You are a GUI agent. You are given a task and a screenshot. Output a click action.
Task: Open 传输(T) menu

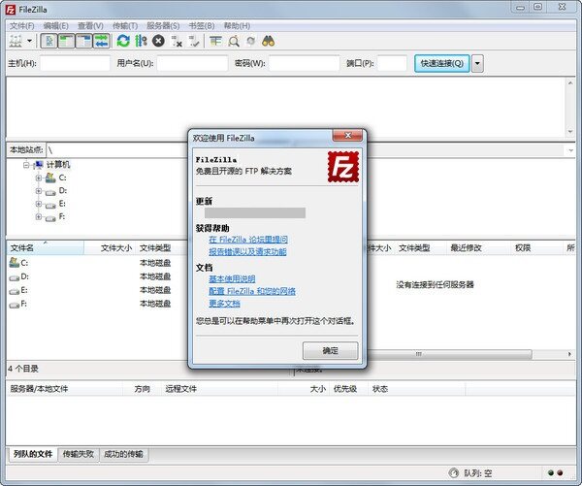125,25
